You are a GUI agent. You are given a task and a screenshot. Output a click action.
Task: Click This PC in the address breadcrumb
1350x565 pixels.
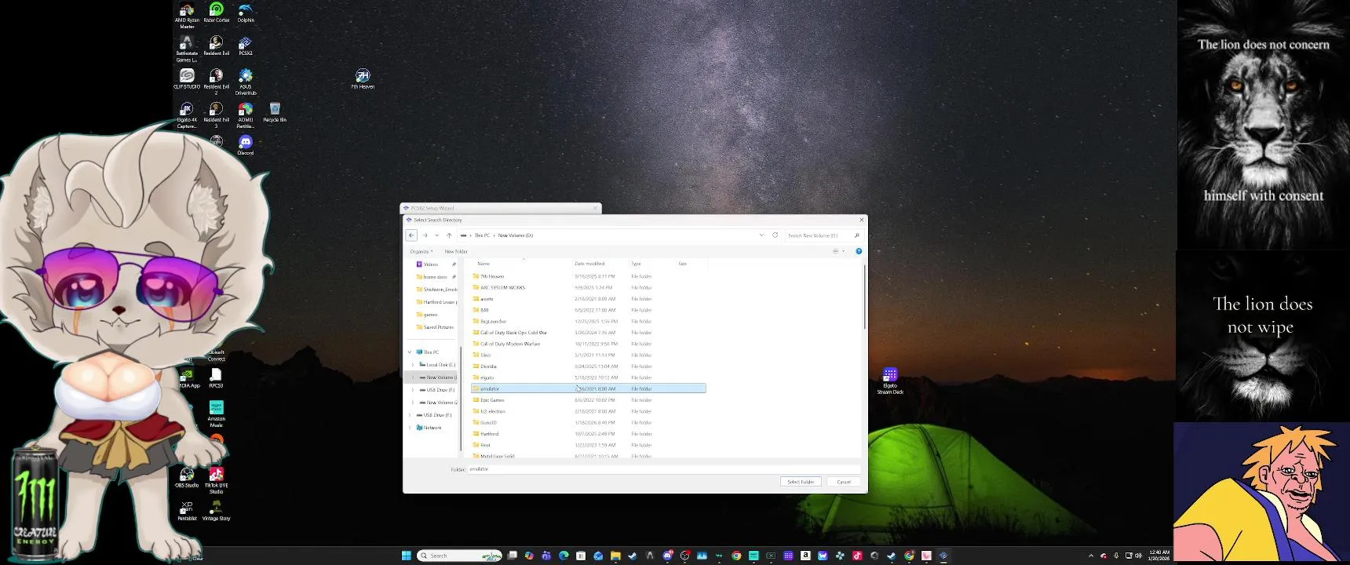(x=482, y=235)
